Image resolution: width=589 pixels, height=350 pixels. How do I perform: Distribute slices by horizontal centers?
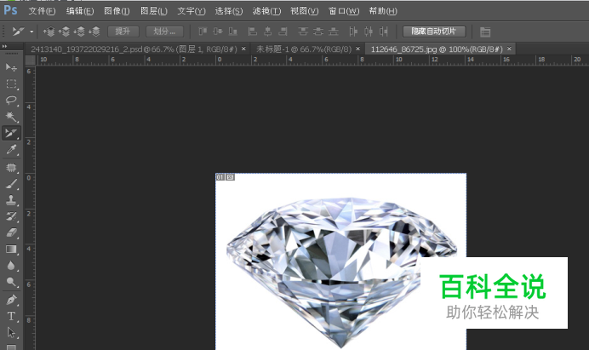click(369, 32)
